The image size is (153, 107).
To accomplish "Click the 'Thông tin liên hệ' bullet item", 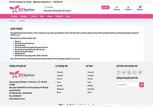I will 20,54.
